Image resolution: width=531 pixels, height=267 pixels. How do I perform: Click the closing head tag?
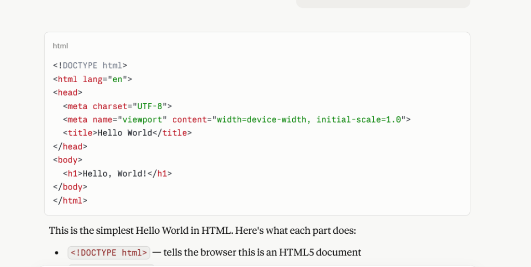(70, 146)
